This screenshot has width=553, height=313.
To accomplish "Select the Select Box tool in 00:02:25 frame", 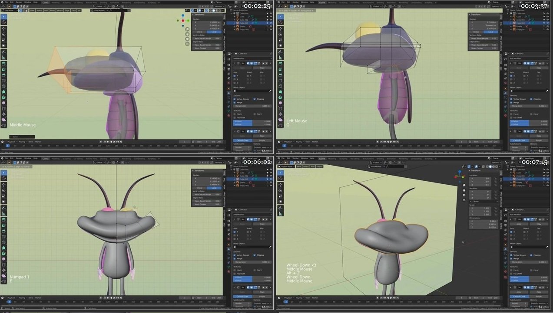I will click(x=3, y=17).
